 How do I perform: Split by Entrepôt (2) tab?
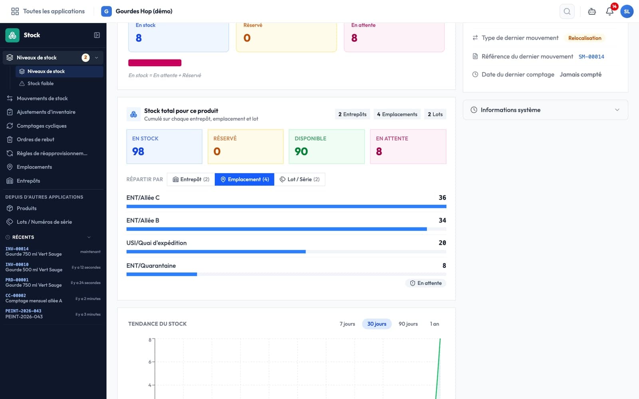click(x=191, y=180)
